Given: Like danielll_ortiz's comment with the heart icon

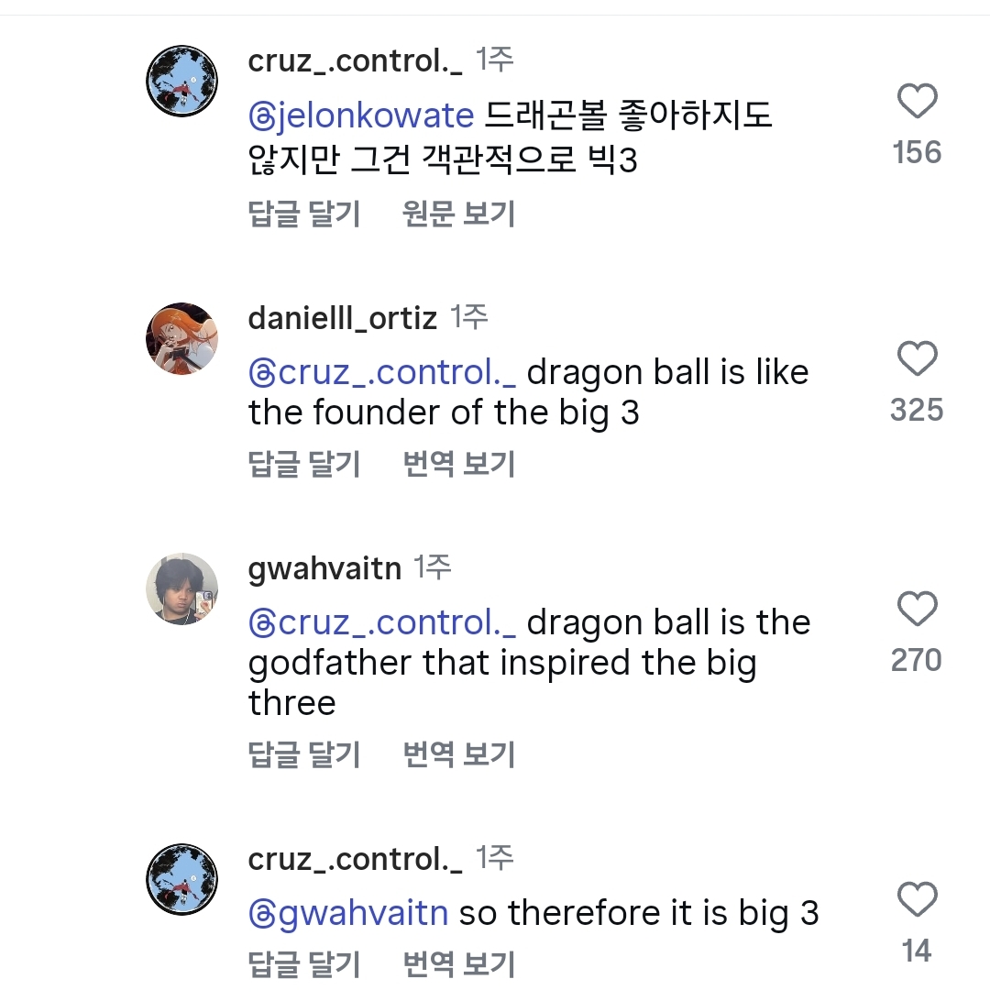Looking at the screenshot, I should tap(916, 359).
